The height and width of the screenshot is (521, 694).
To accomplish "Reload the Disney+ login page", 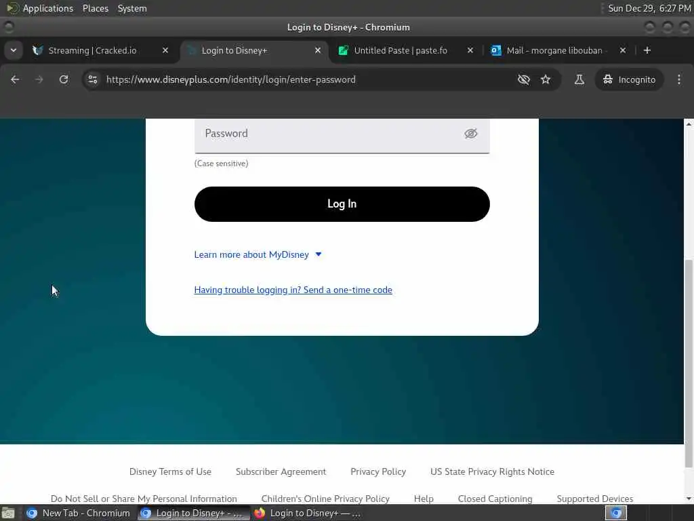I will 64,79.
